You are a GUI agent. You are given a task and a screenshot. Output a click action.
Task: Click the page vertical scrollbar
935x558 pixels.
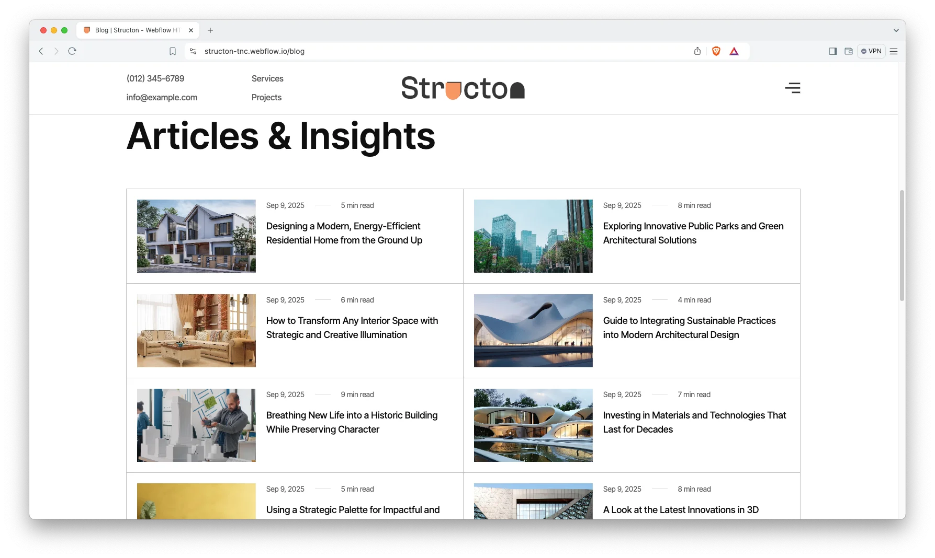(x=902, y=246)
